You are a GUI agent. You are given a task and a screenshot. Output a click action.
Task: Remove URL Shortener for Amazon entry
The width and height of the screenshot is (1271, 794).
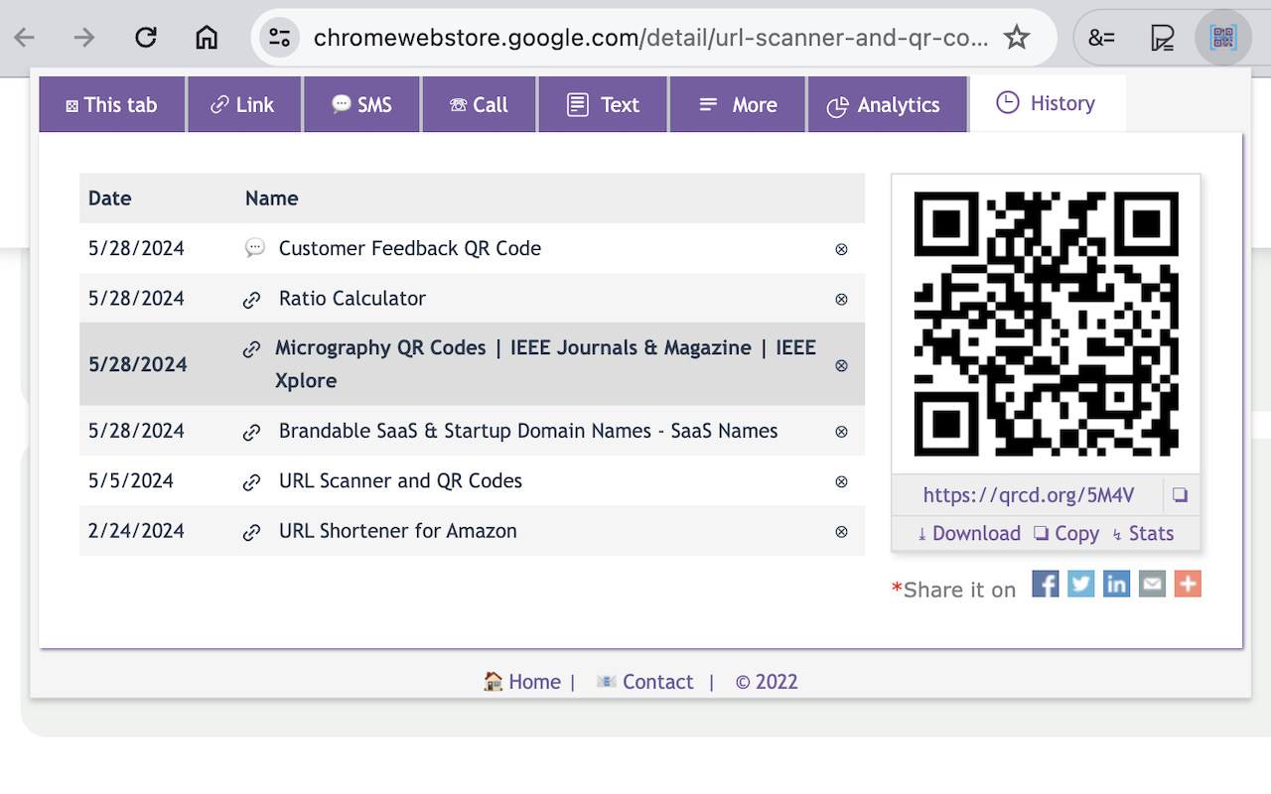(841, 531)
